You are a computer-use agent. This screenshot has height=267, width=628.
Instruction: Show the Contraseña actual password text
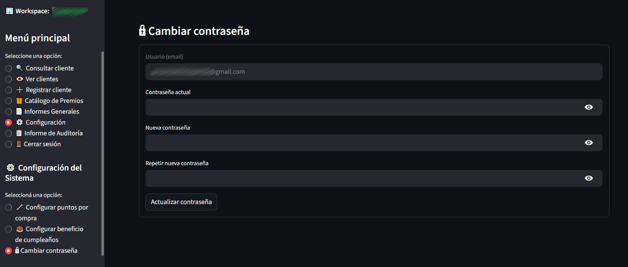589,107
